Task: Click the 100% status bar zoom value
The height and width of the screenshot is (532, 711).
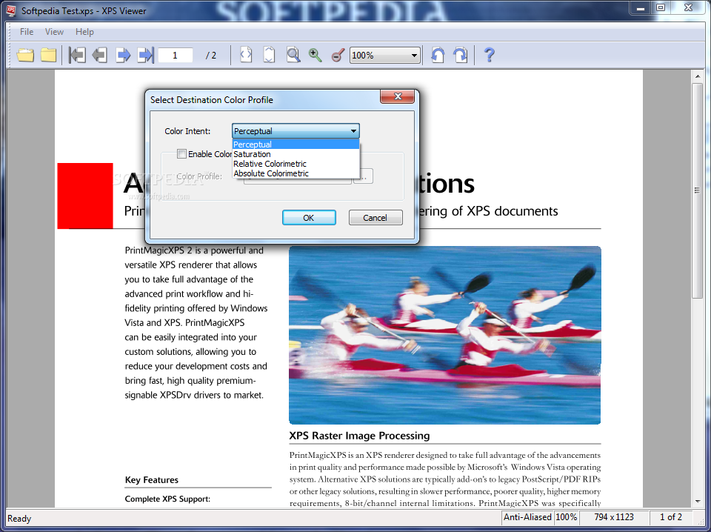Action: 567,517
